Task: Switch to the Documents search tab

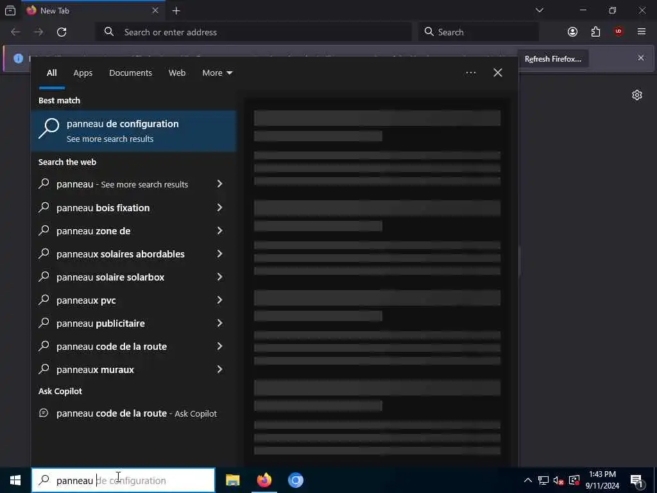Action: tap(130, 73)
